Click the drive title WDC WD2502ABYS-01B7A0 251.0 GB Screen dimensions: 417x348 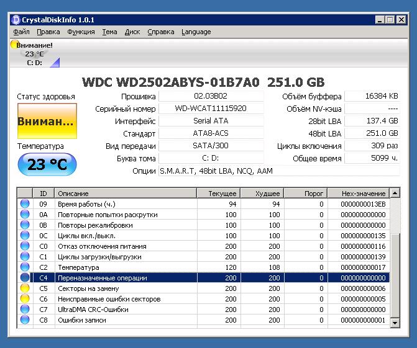[203, 83]
